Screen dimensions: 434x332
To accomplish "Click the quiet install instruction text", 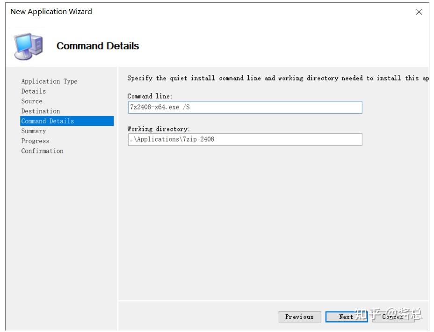I will pyautogui.click(x=278, y=78).
